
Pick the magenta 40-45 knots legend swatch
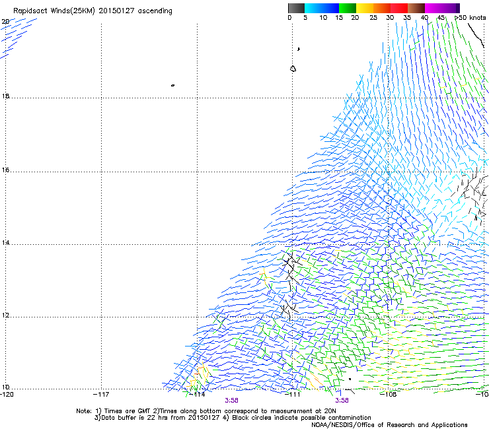pos(433,8)
